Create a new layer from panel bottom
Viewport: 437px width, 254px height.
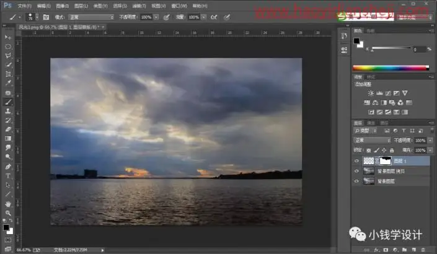(x=414, y=250)
